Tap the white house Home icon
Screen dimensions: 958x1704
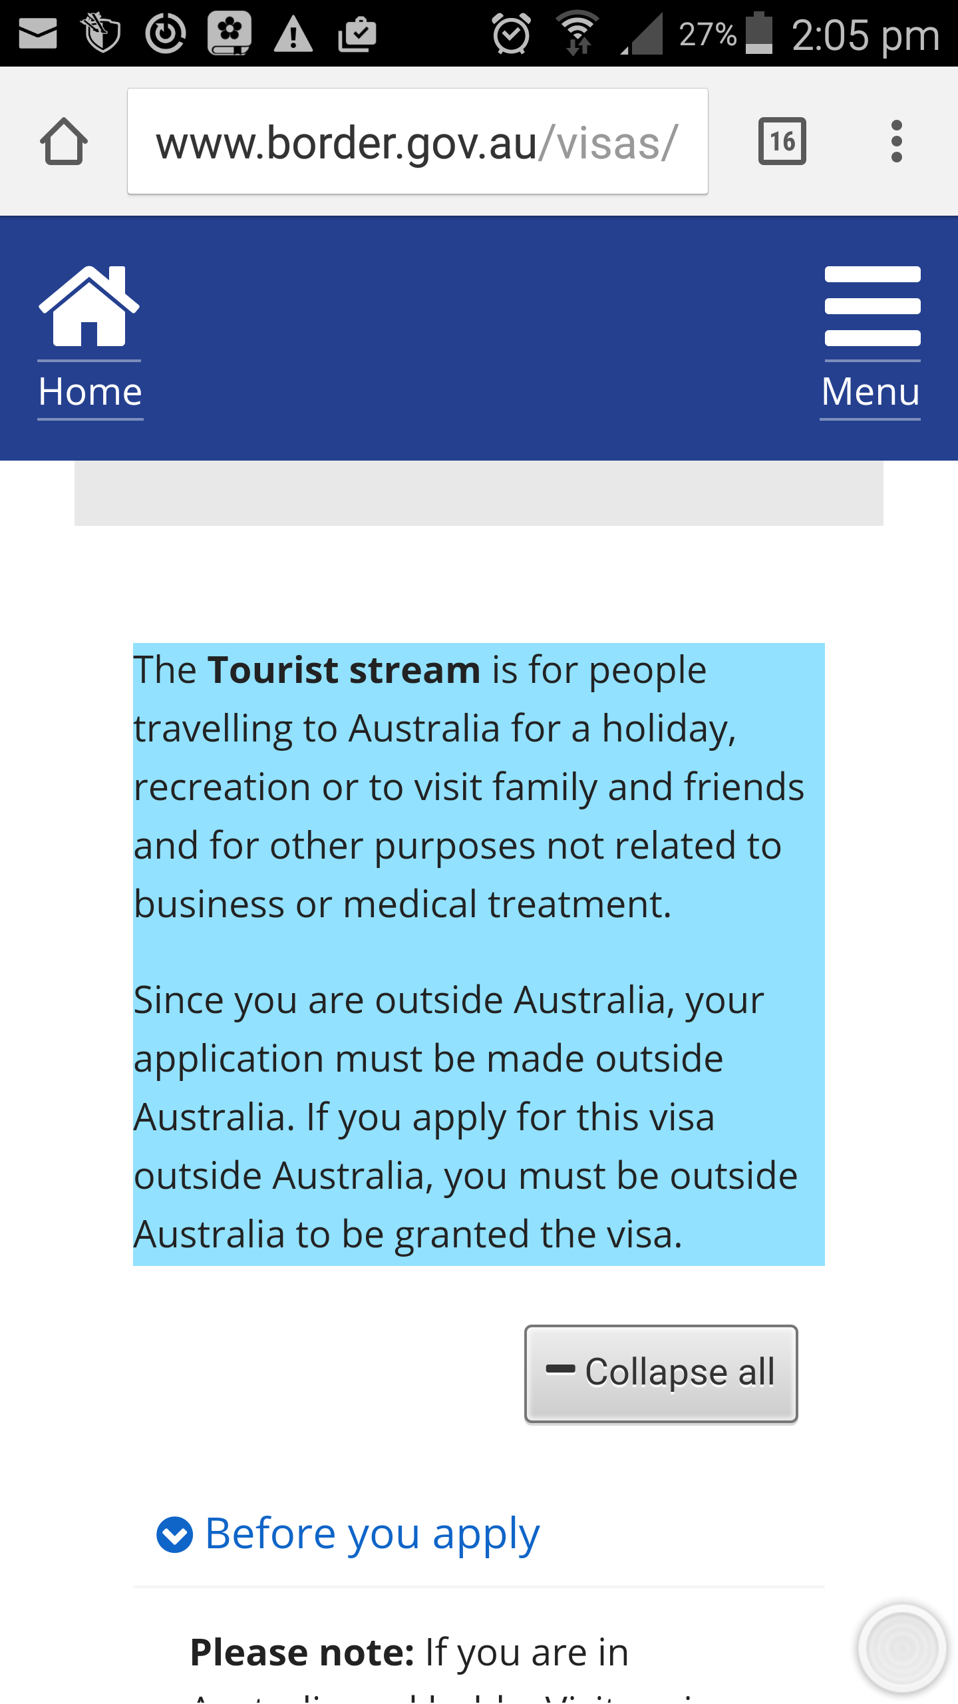click(89, 306)
